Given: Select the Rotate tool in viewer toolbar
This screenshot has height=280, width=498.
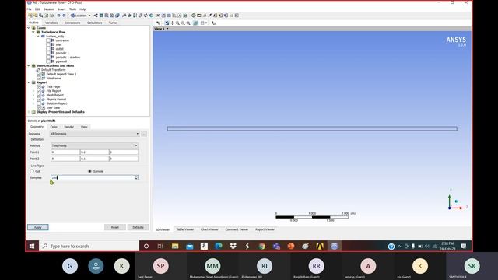Looking at the screenshot, I should pos(167,23).
